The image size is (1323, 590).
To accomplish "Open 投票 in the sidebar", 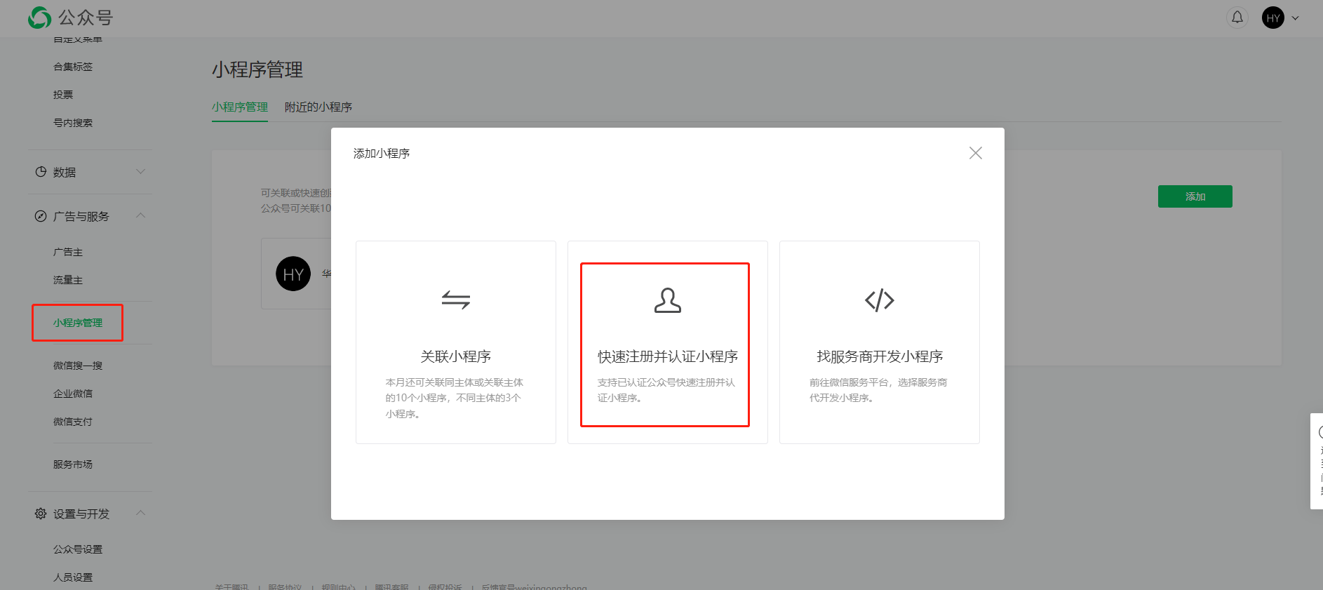I will point(63,95).
